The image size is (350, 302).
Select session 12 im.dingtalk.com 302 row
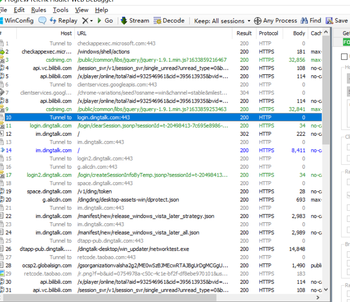pos(161,134)
